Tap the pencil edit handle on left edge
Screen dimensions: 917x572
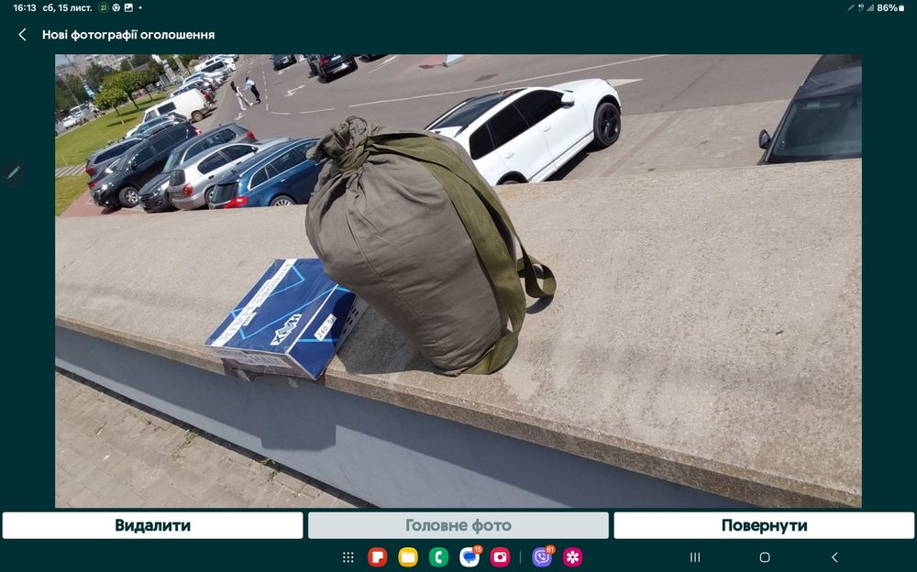click(x=14, y=172)
